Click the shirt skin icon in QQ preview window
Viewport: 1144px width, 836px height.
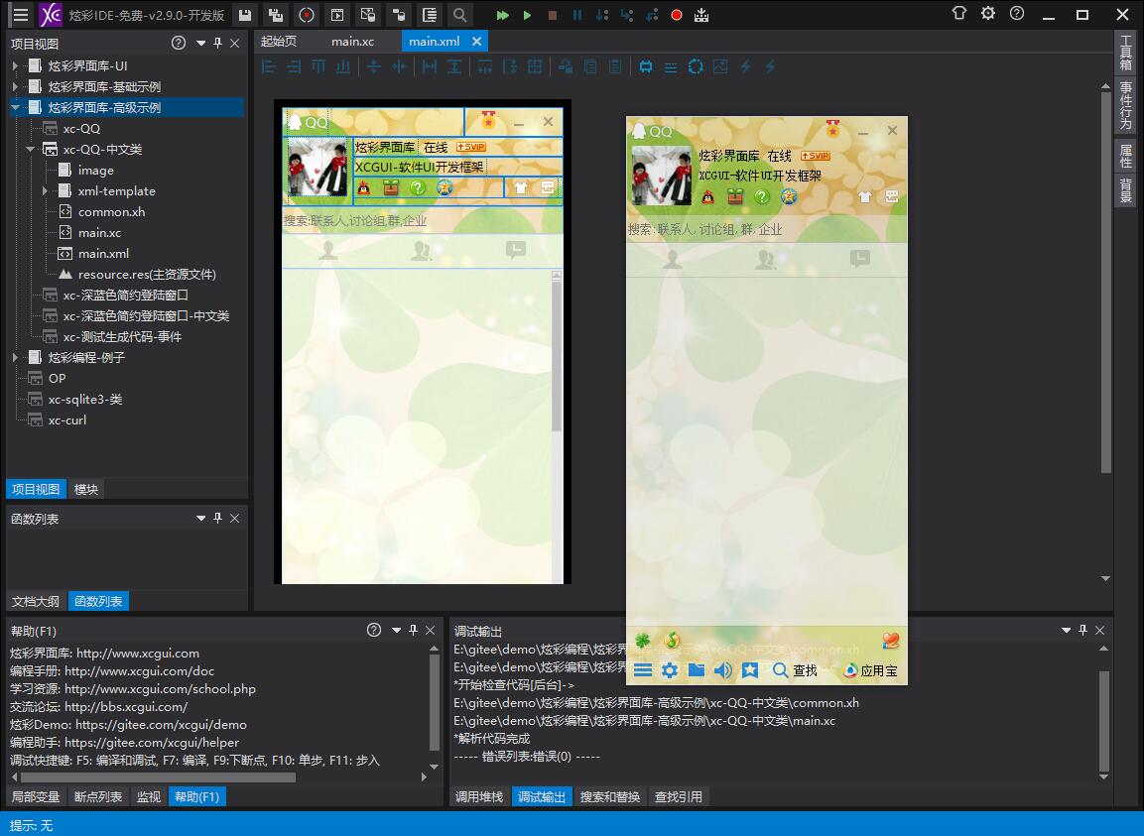click(x=864, y=197)
